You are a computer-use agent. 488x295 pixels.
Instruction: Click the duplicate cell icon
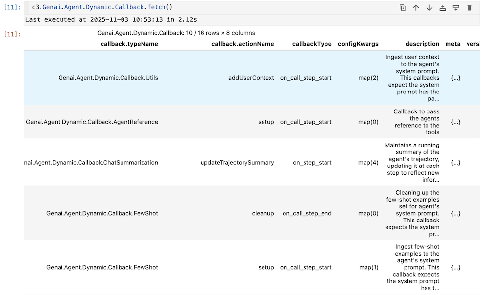click(403, 8)
